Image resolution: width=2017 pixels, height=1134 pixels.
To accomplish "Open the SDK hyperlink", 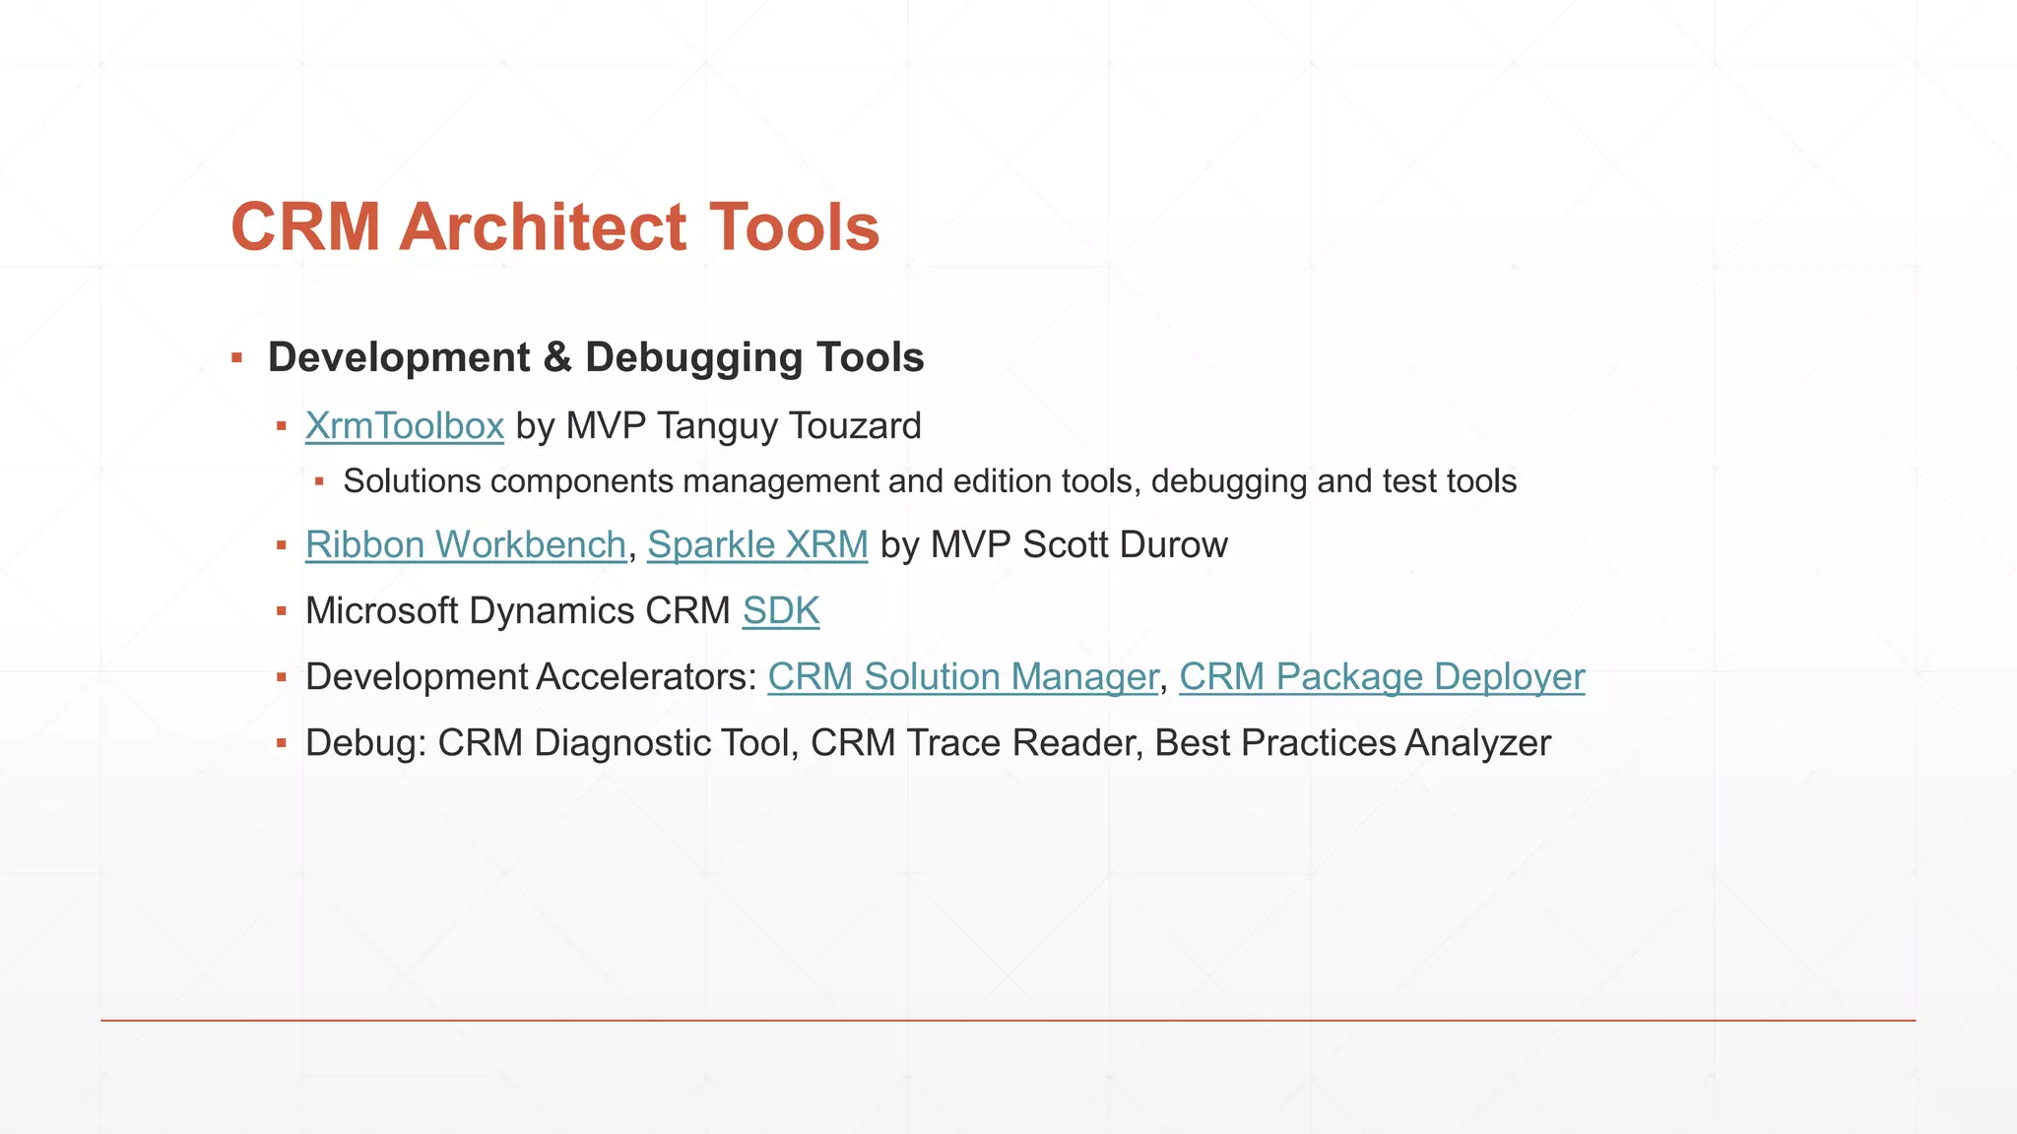I will click(x=781, y=610).
